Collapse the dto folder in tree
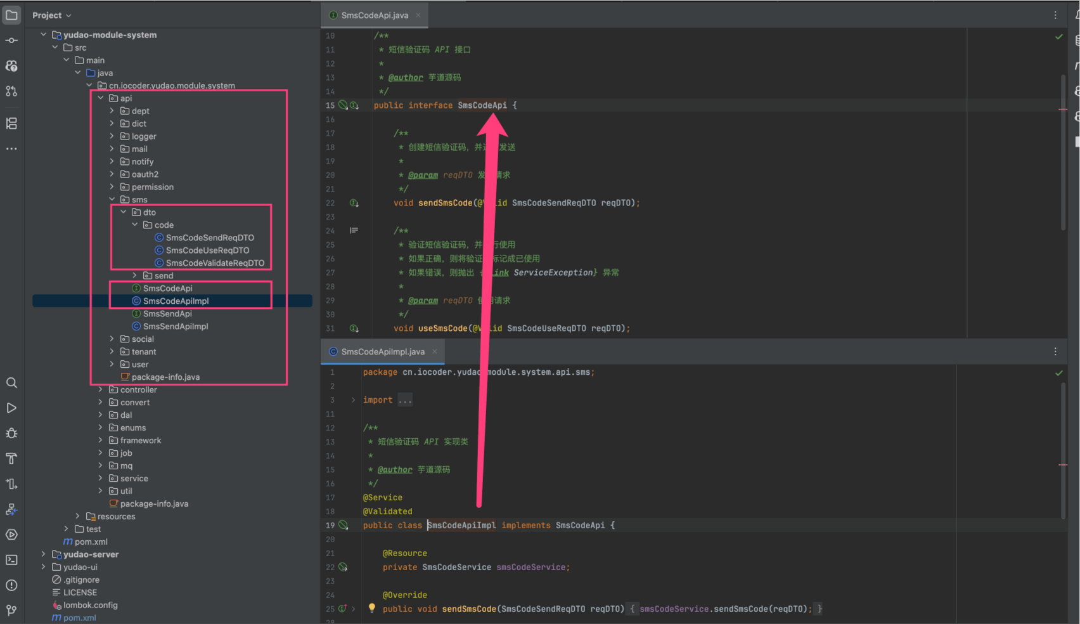Screen dimensions: 1080x624 124,212
